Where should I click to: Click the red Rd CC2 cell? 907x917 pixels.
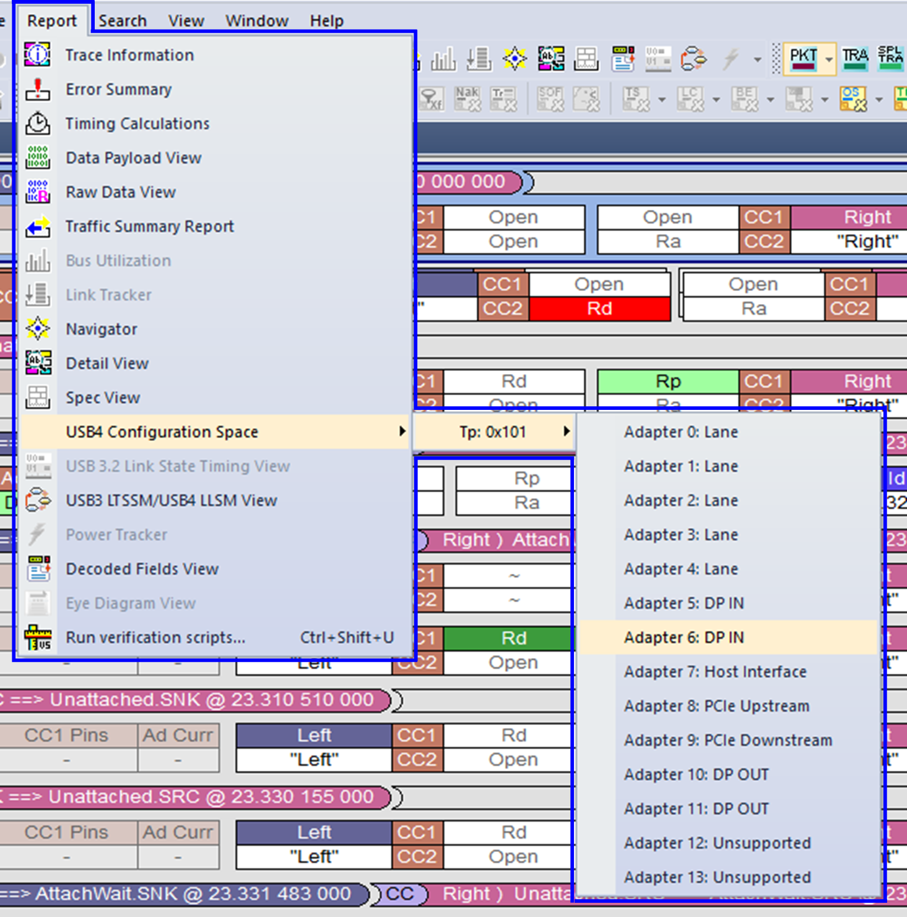599,308
